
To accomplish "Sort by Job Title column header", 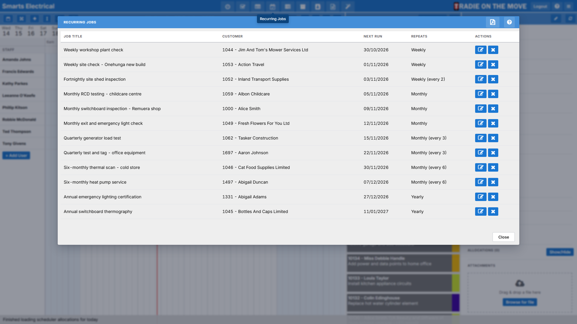I will tap(73, 36).
